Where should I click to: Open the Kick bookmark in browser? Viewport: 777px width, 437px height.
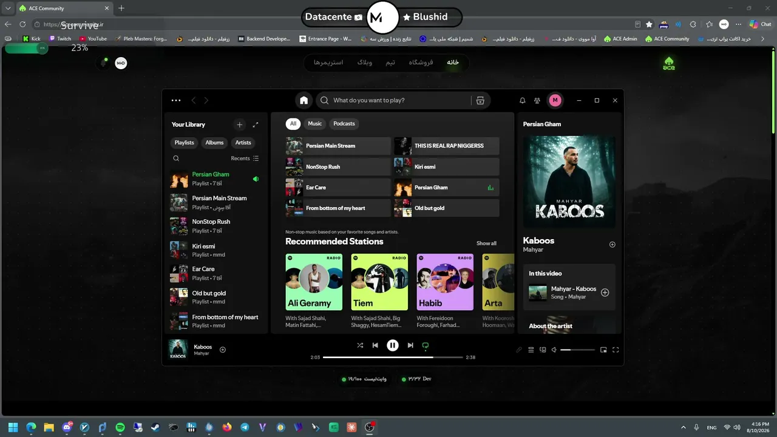tap(32, 39)
